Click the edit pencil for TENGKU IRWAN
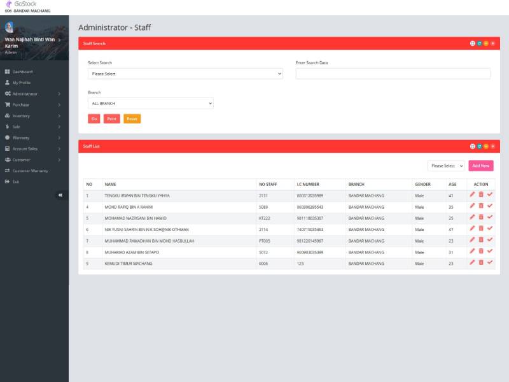509x382 pixels. click(472, 195)
